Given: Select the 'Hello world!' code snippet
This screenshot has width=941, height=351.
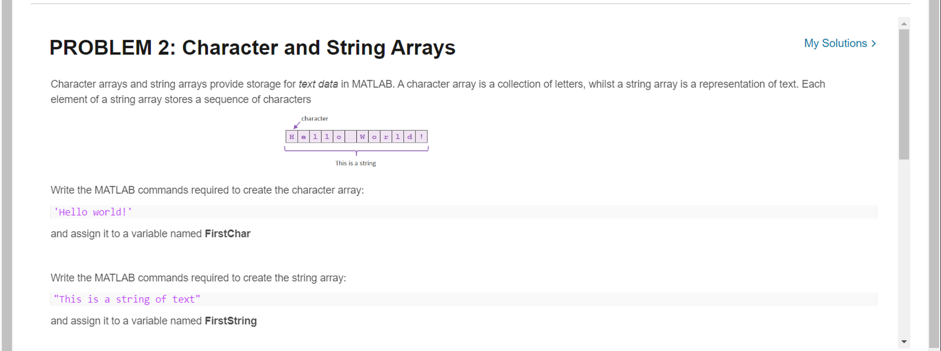Looking at the screenshot, I should click(92, 212).
